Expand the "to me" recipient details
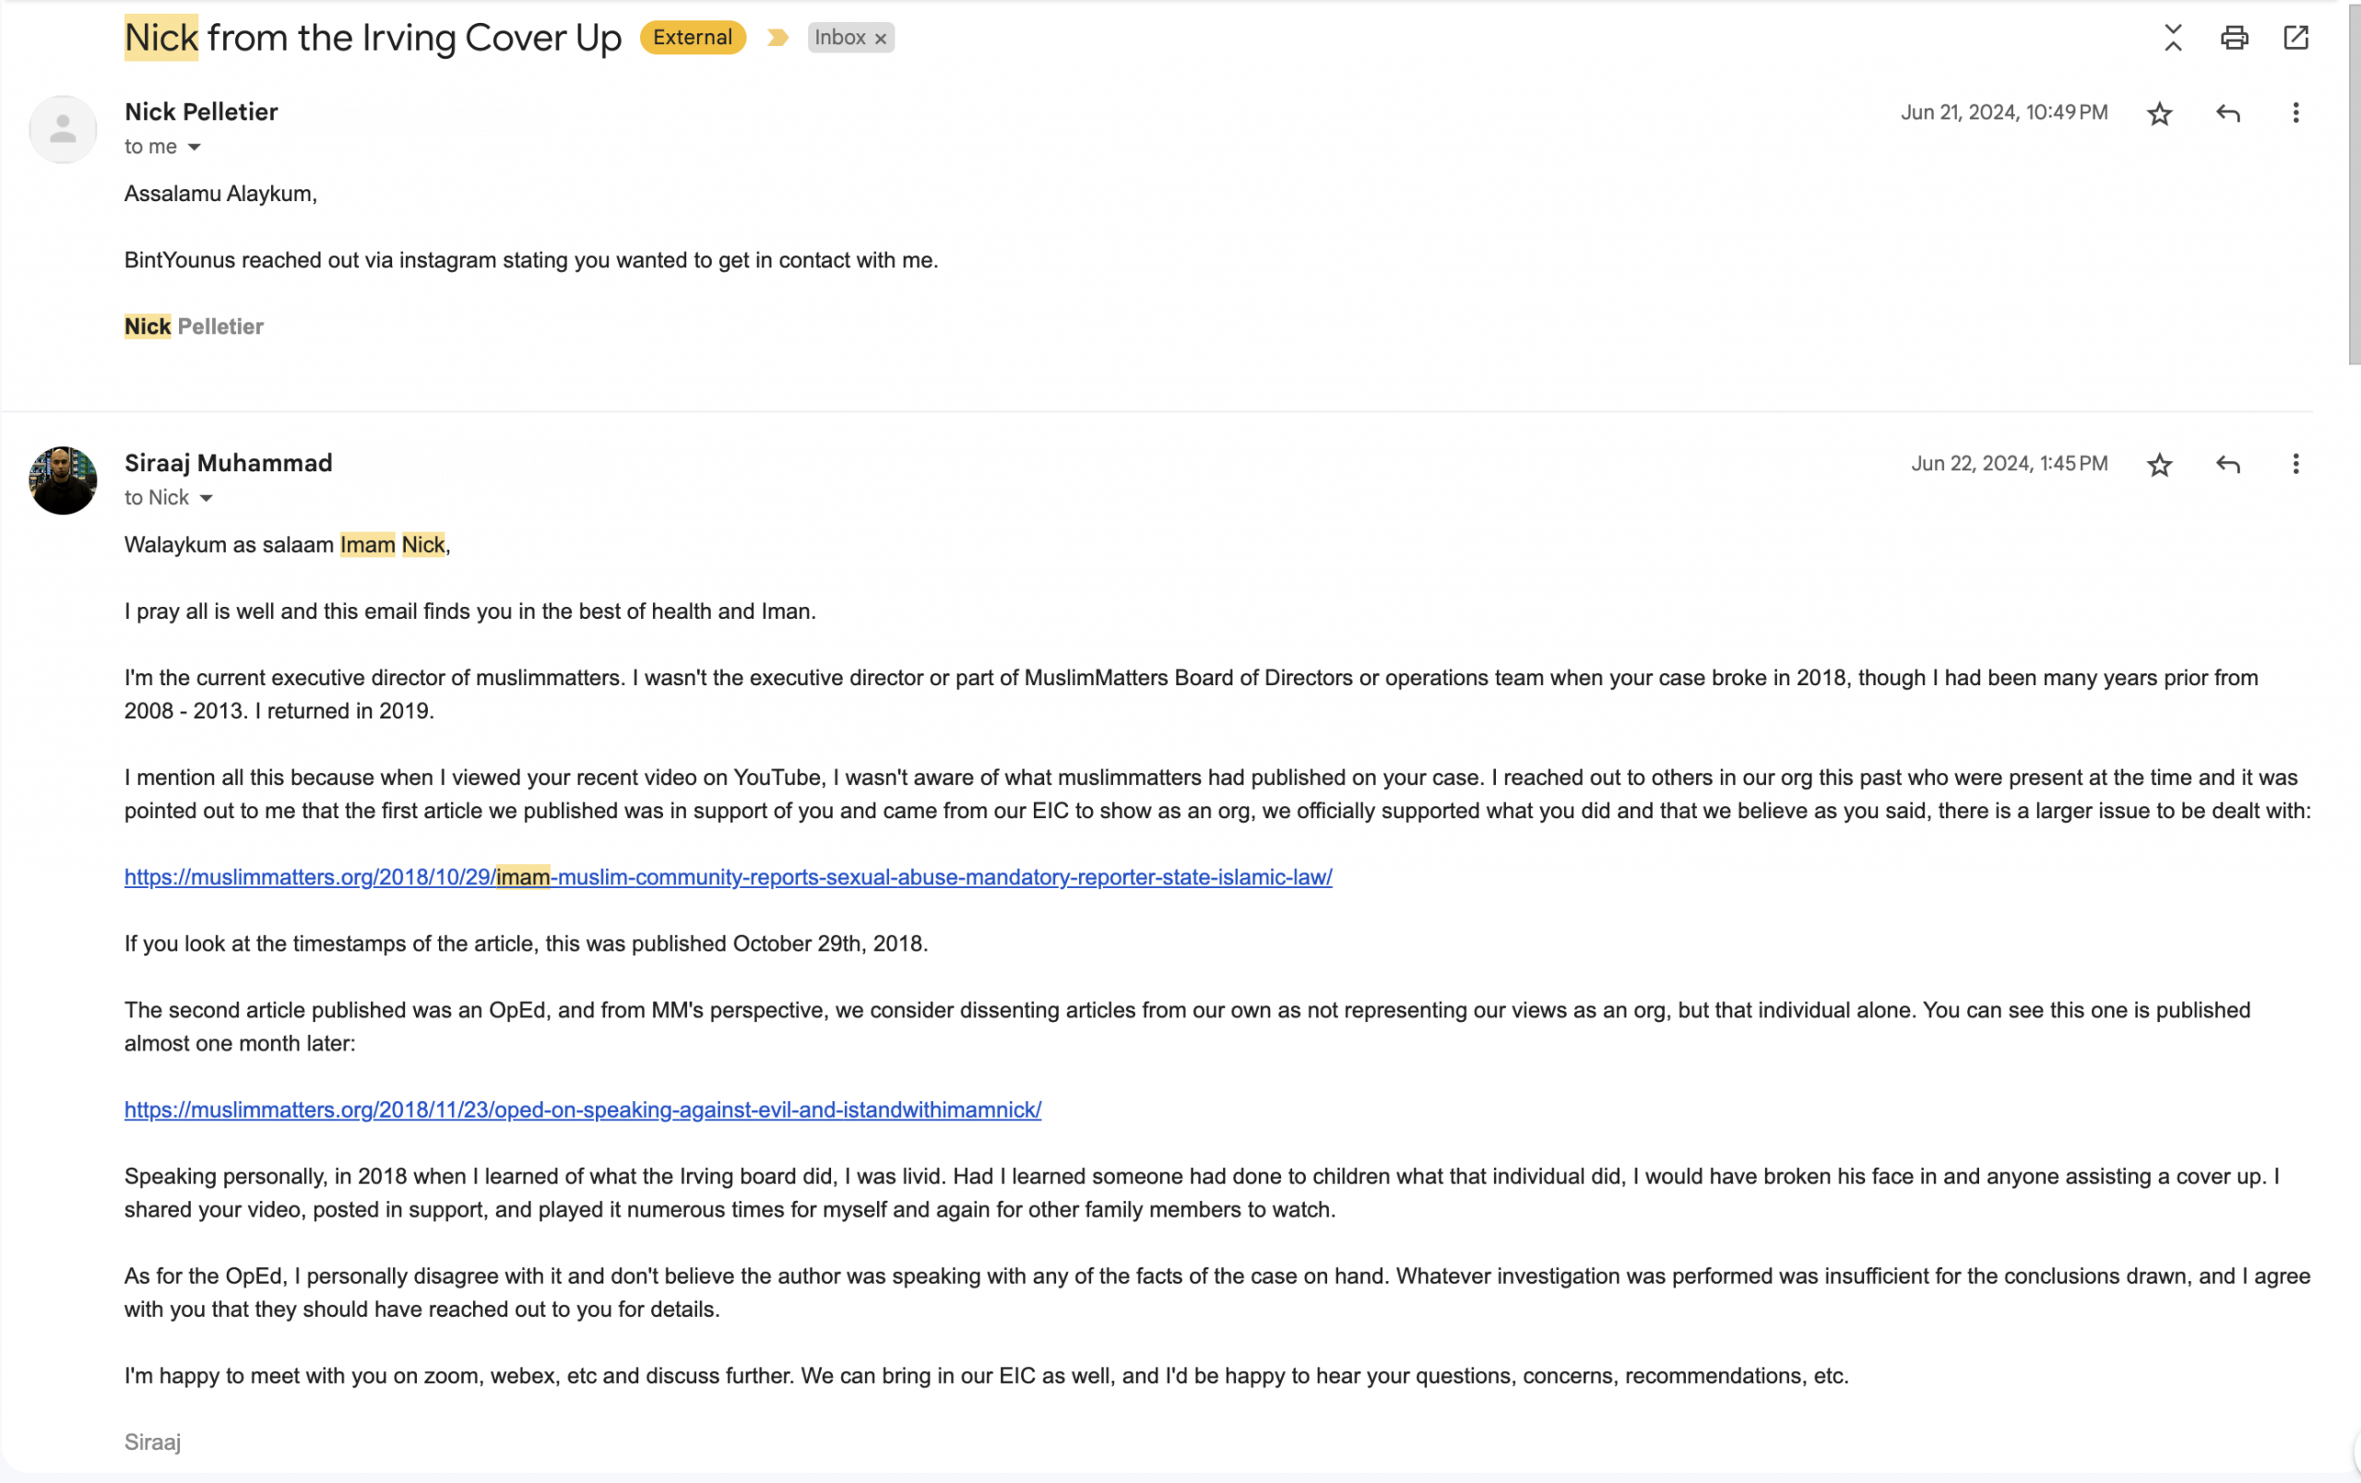Image resolution: width=2361 pixels, height=1483 pixels. click(194, 147)
